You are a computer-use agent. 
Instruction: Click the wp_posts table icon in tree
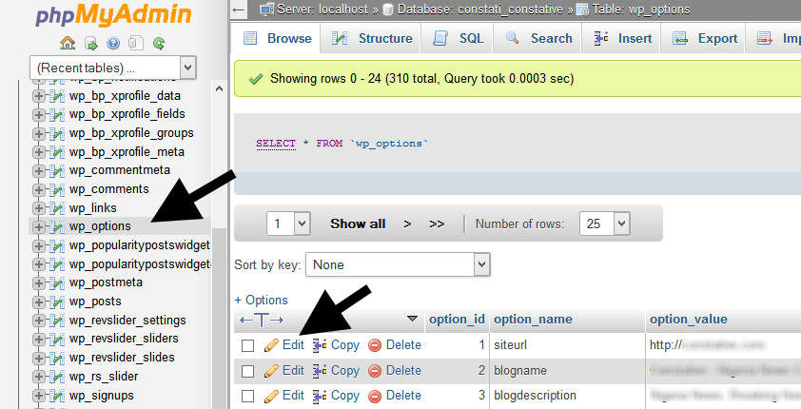click(x=56, y=302)
